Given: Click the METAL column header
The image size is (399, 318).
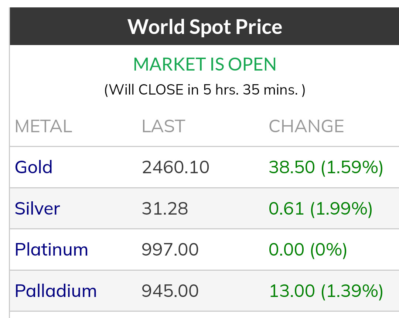Looking at the screenshot, I should pyautogui.click(x=43, y=126).
